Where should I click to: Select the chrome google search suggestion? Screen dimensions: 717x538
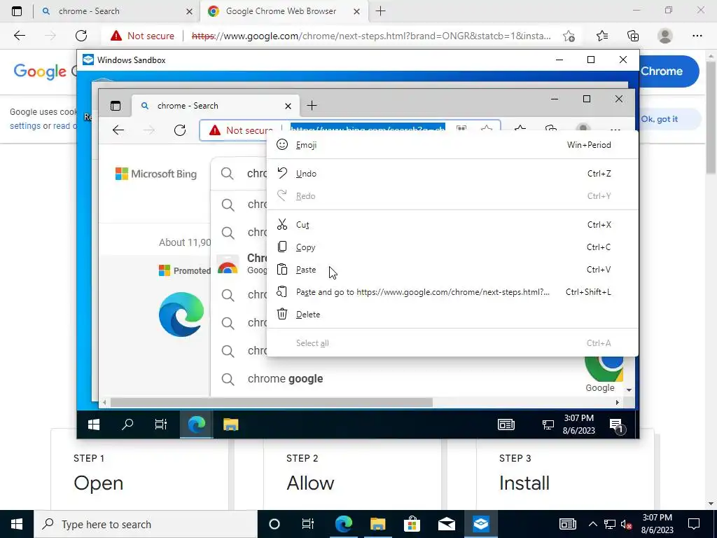tap(286, 379)
